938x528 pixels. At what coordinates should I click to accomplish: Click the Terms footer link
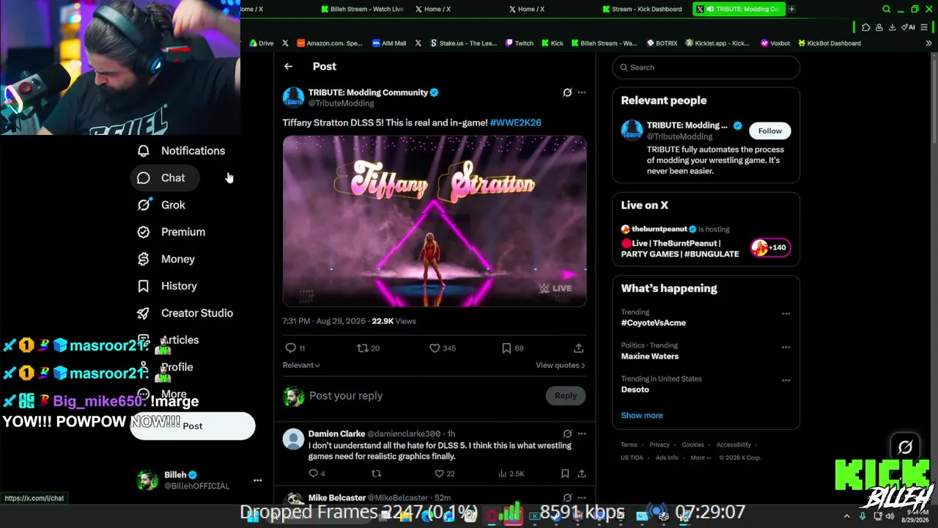point(629,445)
